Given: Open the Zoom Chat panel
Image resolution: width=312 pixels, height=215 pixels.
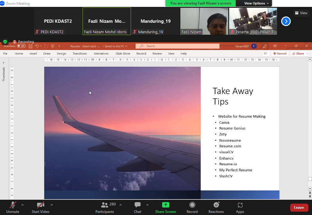Looking at the screenshot, I should point(138,205).
